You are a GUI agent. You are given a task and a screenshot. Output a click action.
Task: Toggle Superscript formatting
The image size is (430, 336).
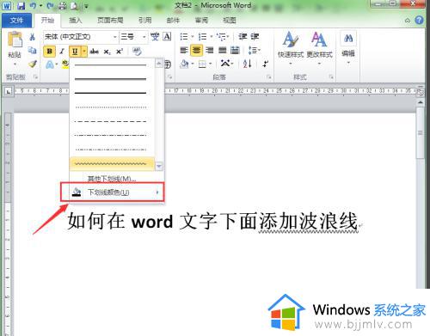pyautogui.click(x=119, y=52)
